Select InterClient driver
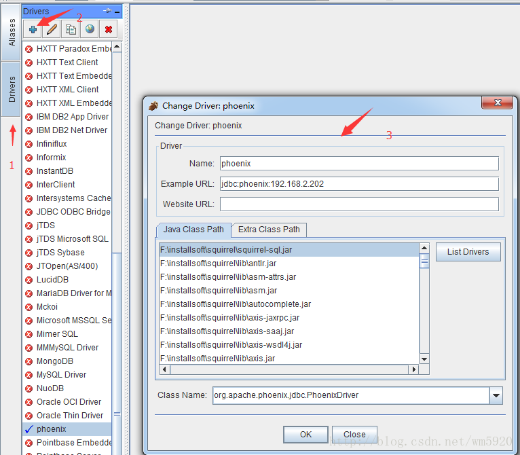Screen dimensions: 520x455 [x=67, y=185]
